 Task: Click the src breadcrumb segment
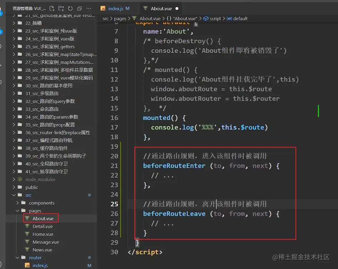pyautogui.click(x=105, y=19)
